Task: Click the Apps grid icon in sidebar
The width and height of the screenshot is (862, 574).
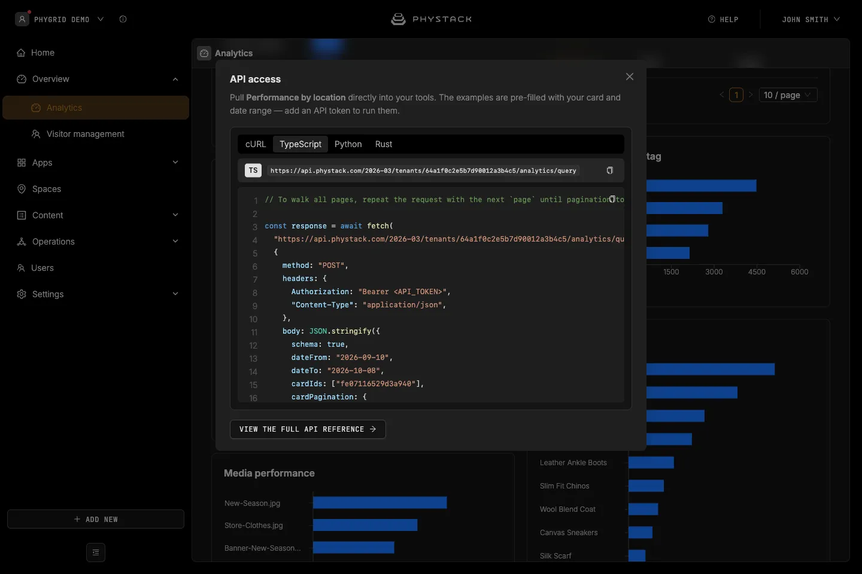Action: tap(22, 163)
